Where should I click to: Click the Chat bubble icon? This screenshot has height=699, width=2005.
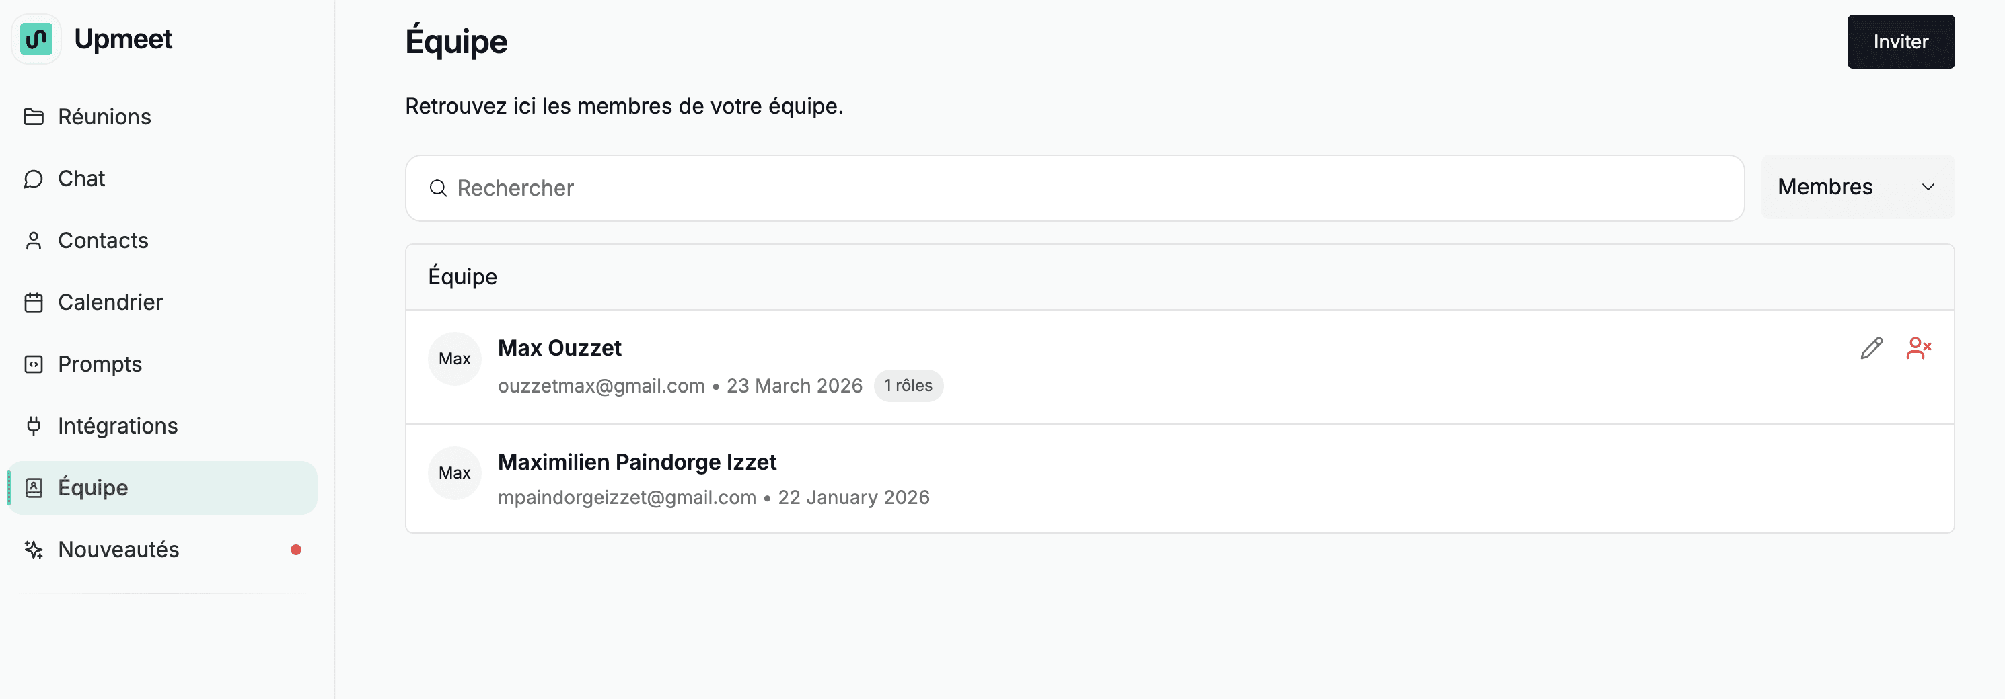tap(34, 179)
